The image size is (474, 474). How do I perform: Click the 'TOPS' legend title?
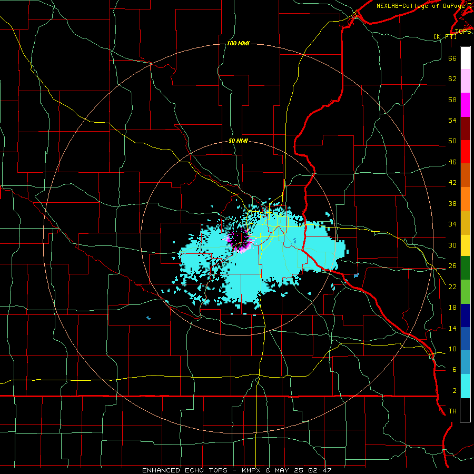[463, 31]
